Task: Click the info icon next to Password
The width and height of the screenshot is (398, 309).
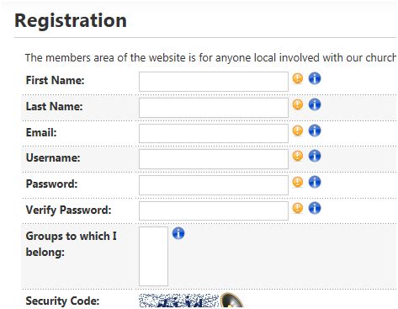Action: tap(315, 182)
